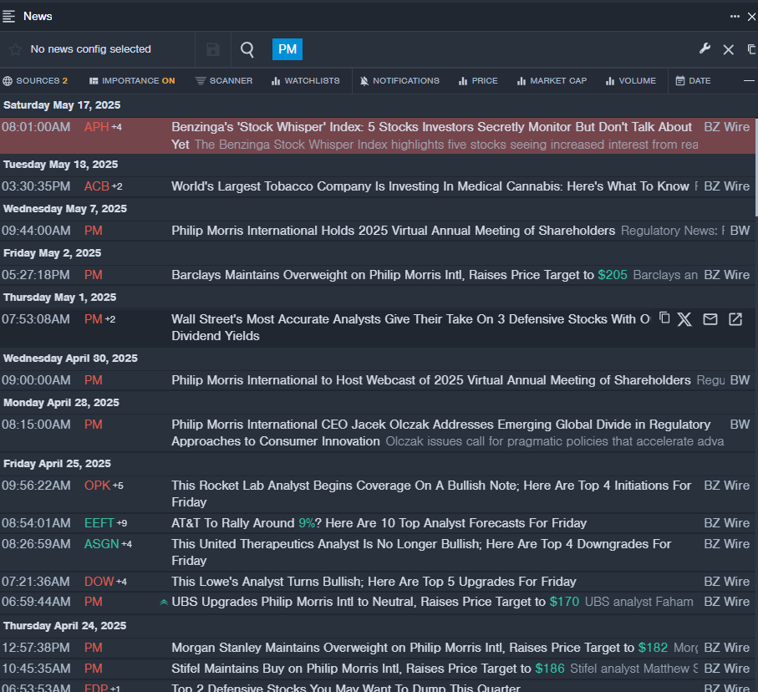758x692 pixels.
Task: Click the DOW ticker symbol
Action: tap(99, 582)
